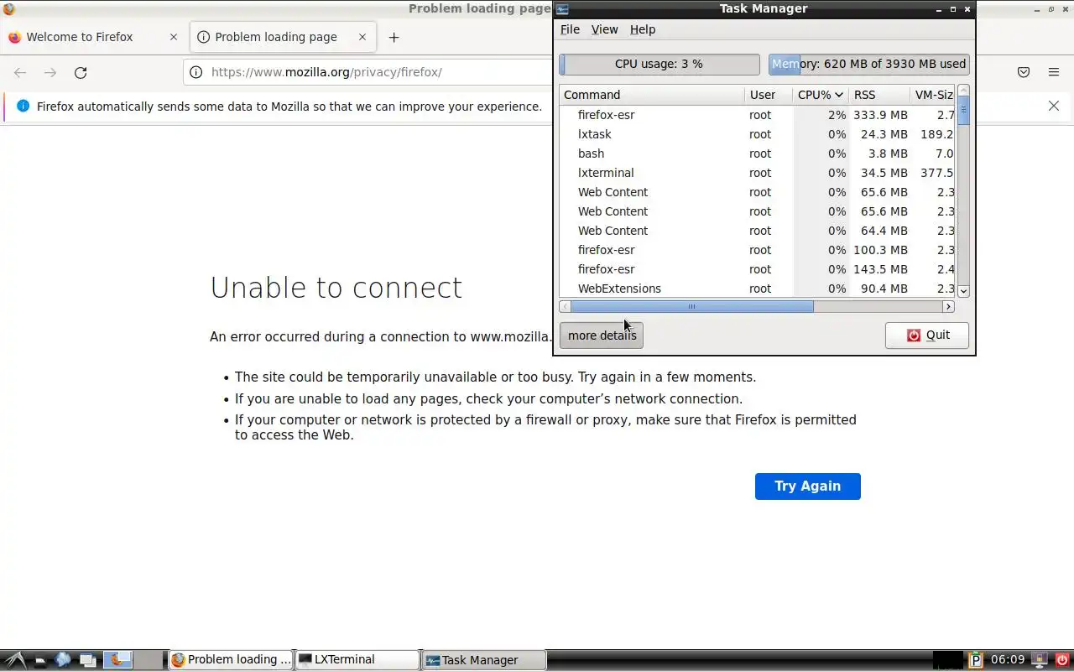Select firefox-esr row with 333.9 MB
1074x671 pixels.
pos(758,115)
